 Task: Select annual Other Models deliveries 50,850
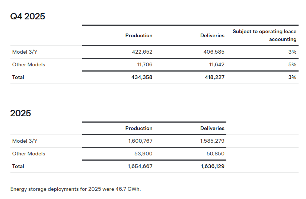(216, 154)
